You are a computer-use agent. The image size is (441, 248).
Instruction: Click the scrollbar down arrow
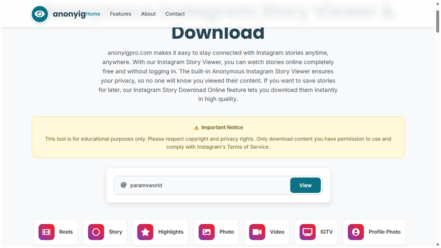pos(438,245)
